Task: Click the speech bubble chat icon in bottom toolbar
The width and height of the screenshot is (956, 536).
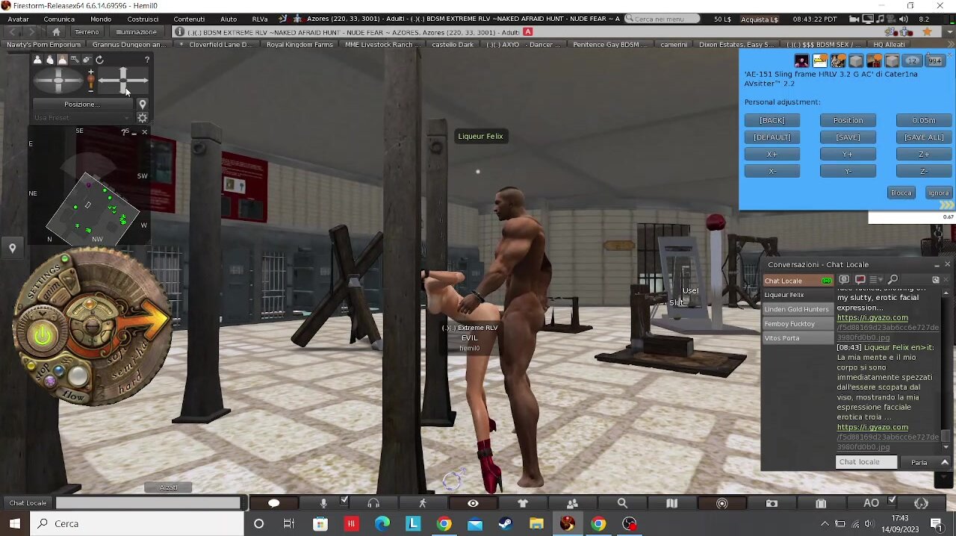Action: 273,503
